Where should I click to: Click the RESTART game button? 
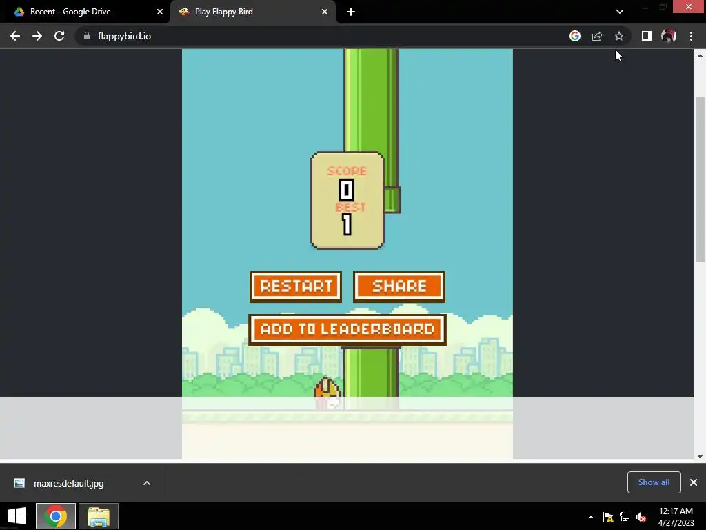point(296,286)
